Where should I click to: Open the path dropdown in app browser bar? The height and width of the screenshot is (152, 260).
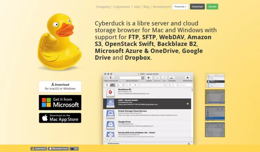(153, 85)
